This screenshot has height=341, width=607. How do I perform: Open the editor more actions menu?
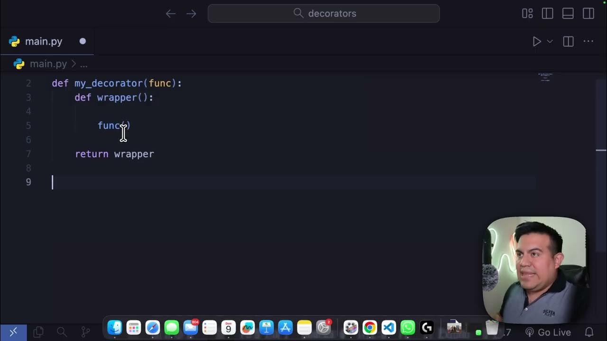588,41
